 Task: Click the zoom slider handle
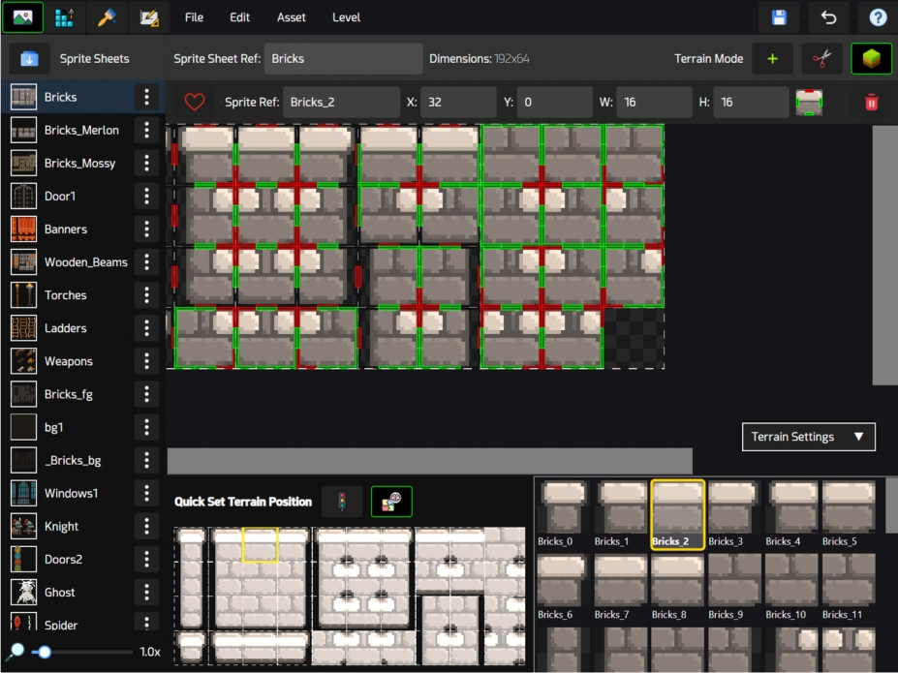point(44,652)
